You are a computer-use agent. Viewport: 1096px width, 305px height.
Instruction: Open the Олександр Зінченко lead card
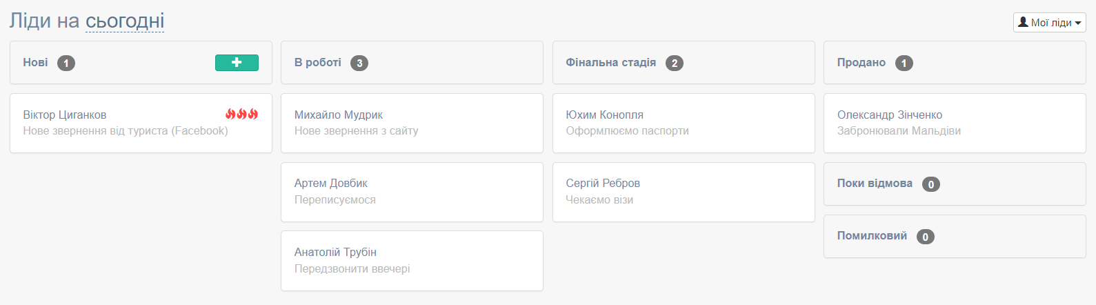click(955, 123)
